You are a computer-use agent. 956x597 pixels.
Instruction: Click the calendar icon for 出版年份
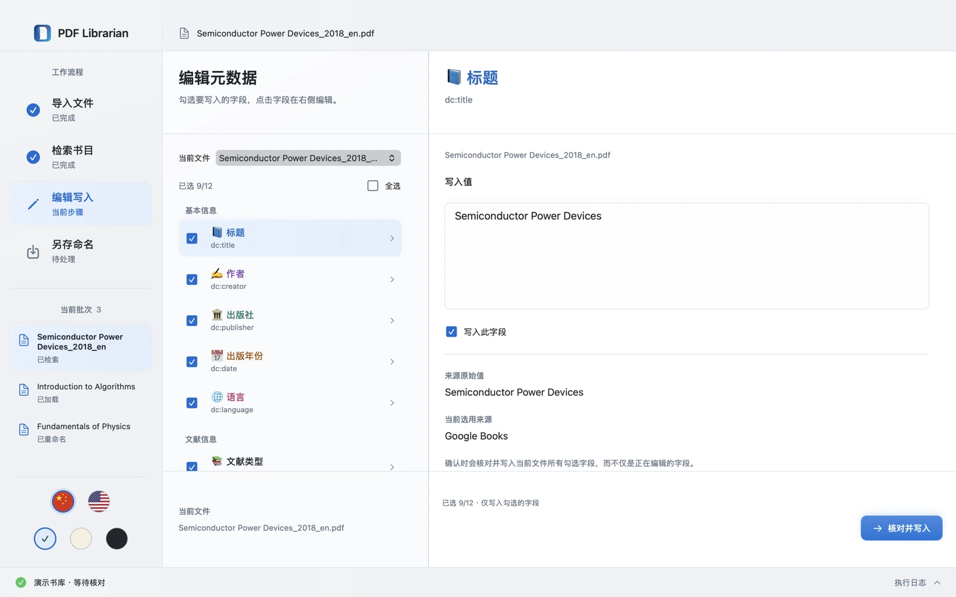pyautogui.click(x=217, y=356)
